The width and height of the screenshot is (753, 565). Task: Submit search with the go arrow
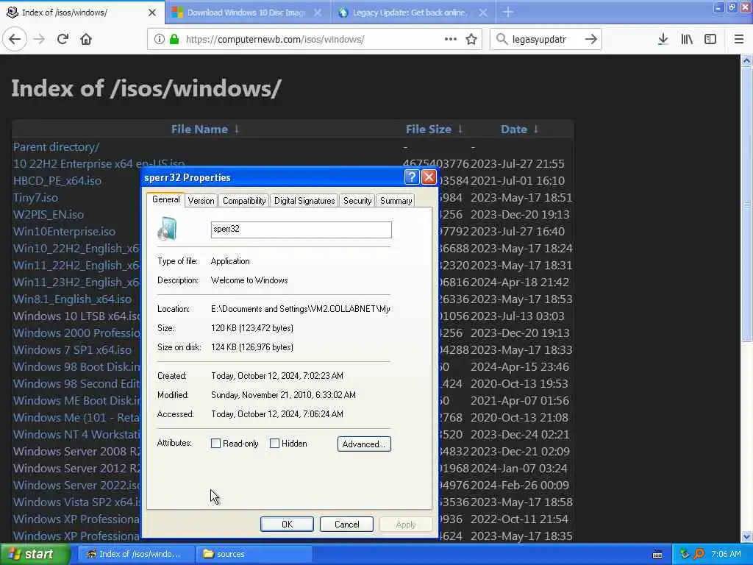tap(591, 40)
